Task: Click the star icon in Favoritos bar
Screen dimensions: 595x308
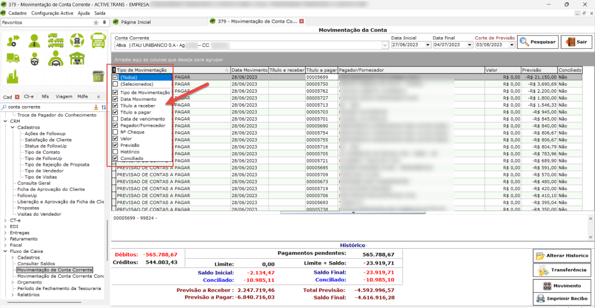Action: point(96,23)
